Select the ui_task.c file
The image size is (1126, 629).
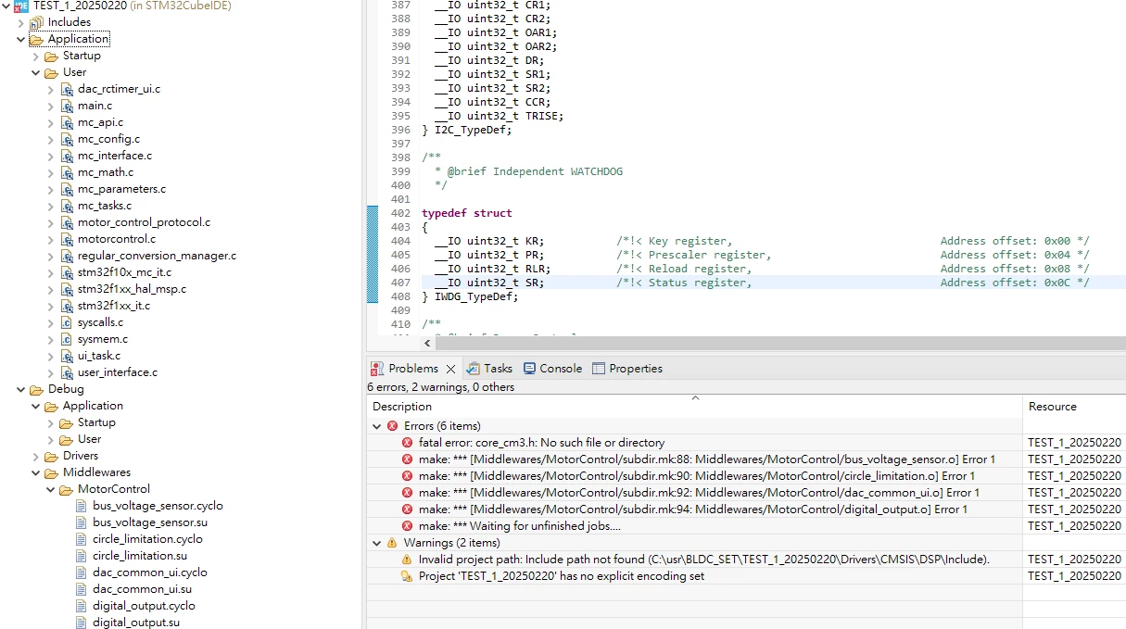(99, 356)
